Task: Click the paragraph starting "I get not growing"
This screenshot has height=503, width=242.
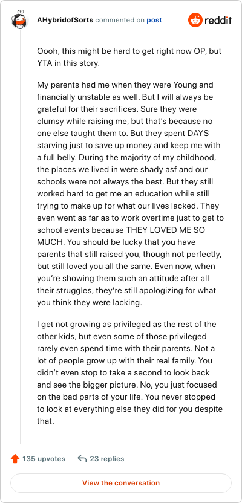Action: [130, 373]
